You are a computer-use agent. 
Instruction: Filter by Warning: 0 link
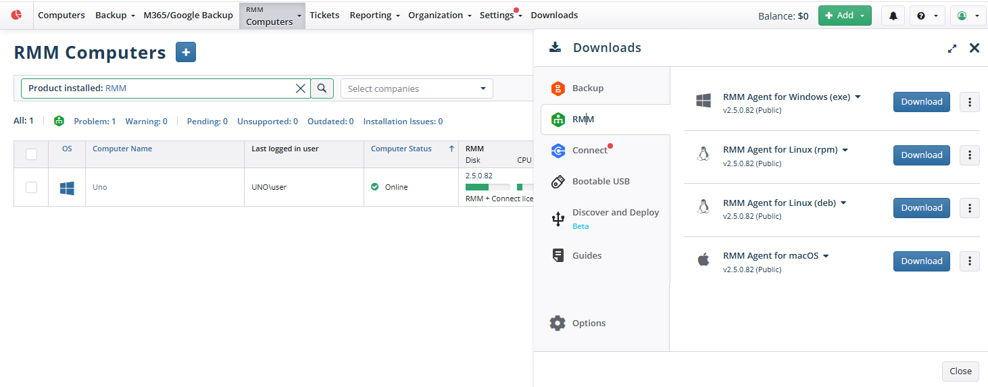[x=147, y=122]
